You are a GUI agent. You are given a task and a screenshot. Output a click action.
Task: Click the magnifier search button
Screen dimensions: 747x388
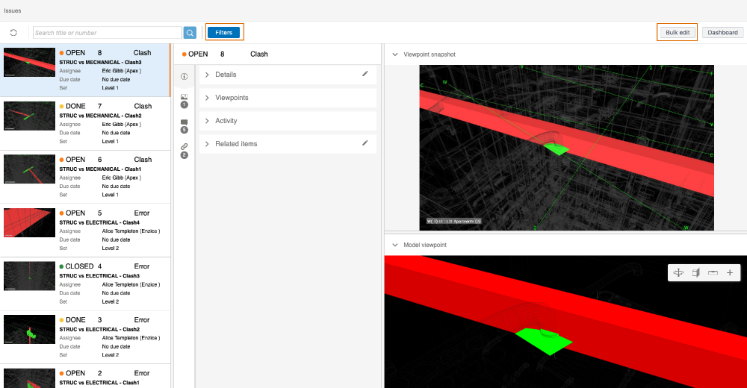click(x=190, y=33)
